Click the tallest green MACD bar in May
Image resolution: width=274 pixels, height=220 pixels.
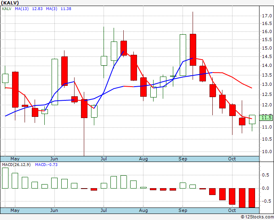click(x=5, y=178)
